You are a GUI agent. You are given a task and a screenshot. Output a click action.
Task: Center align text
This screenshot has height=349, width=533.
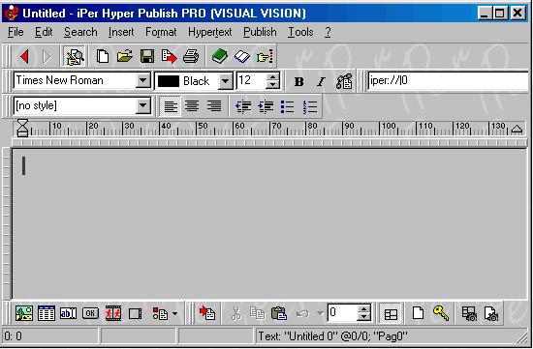(192, 106)
